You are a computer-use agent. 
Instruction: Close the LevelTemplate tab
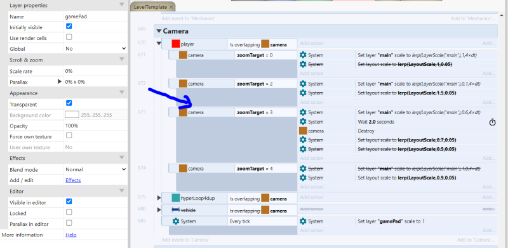click(x=171, y=7)
